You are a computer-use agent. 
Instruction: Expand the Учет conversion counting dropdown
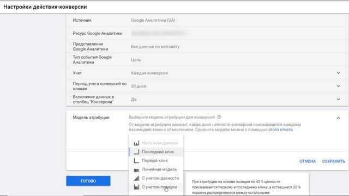(x=338, y=73)
